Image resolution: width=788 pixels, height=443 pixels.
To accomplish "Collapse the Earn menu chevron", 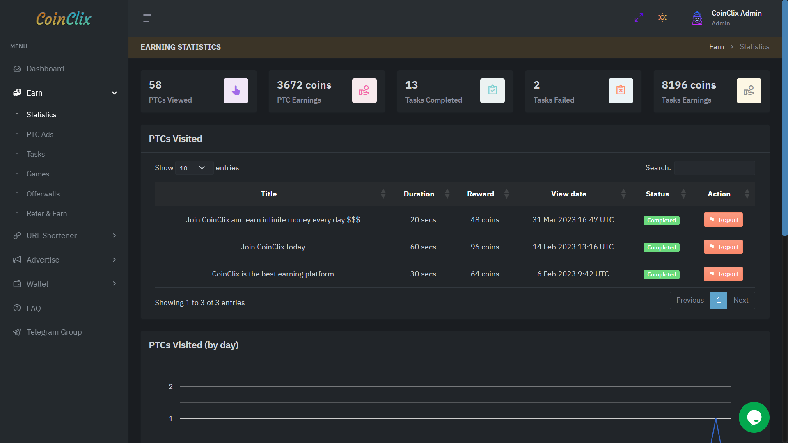I will tap(115, 93).
